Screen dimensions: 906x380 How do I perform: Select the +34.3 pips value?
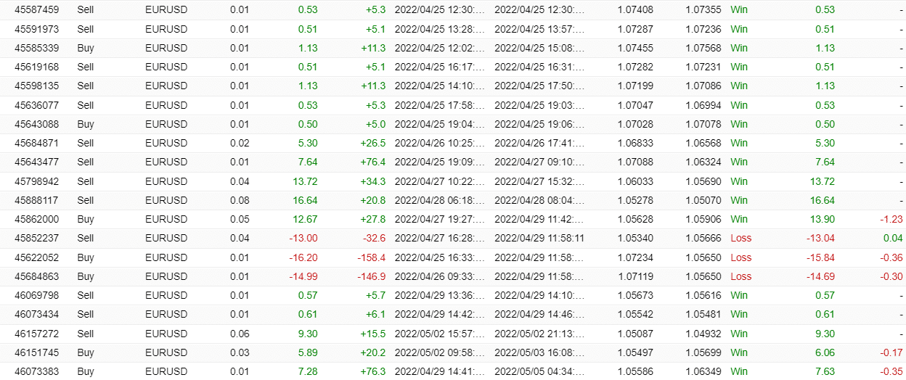tap(372, 181)
